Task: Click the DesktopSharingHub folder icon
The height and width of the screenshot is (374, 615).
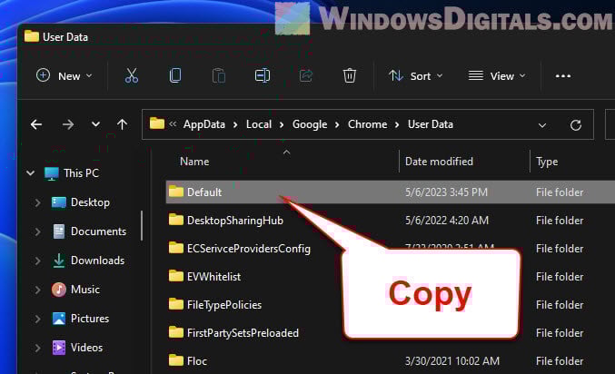Action: 176,220
